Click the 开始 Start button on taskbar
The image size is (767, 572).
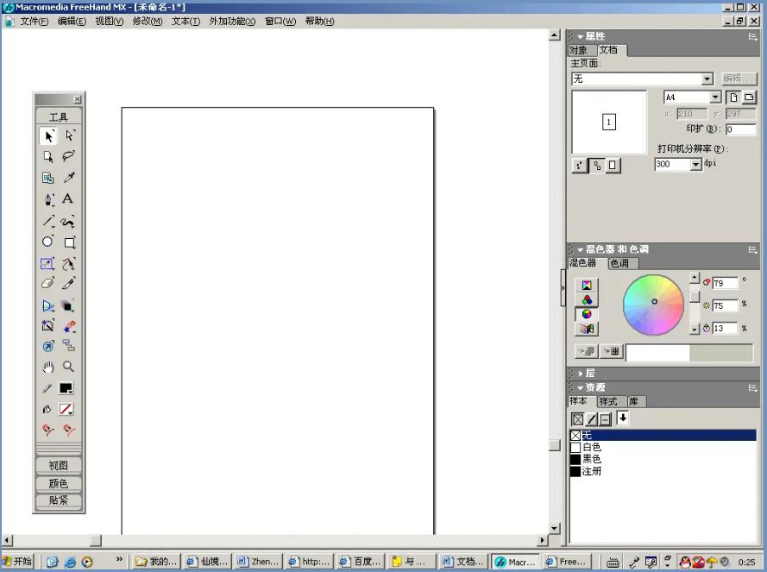coord(17,562)
